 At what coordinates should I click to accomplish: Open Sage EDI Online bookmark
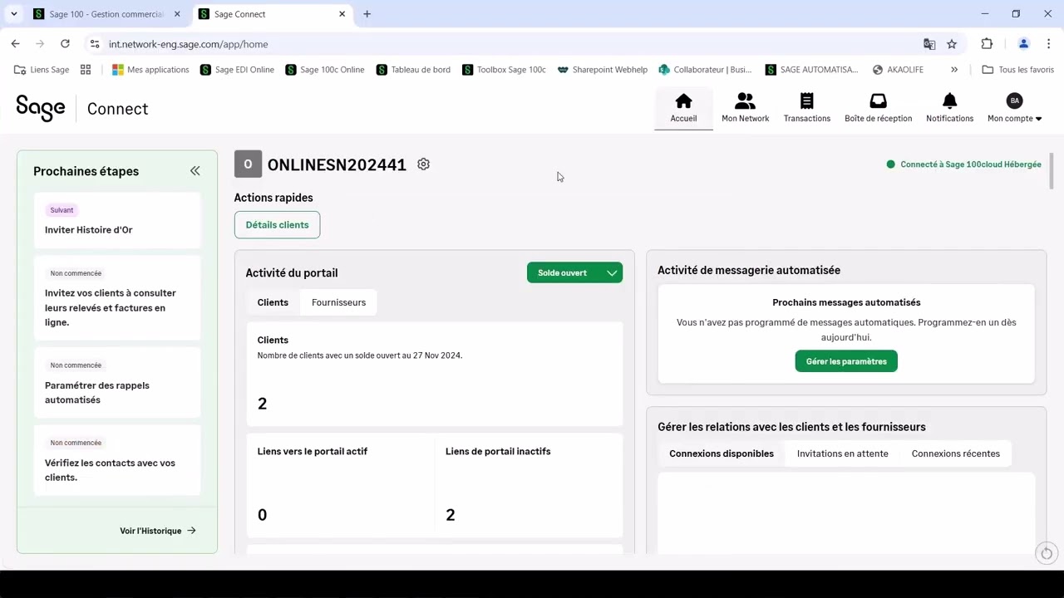(237, 70)
